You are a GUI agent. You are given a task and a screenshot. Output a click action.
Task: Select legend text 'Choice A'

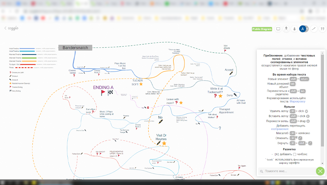click(x=15, y=76)
